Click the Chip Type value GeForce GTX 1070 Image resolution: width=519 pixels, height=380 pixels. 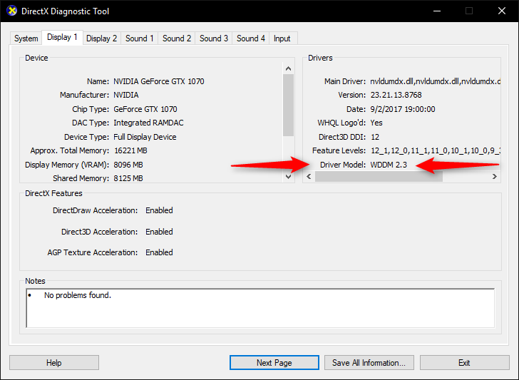click(x=145, y=109)
